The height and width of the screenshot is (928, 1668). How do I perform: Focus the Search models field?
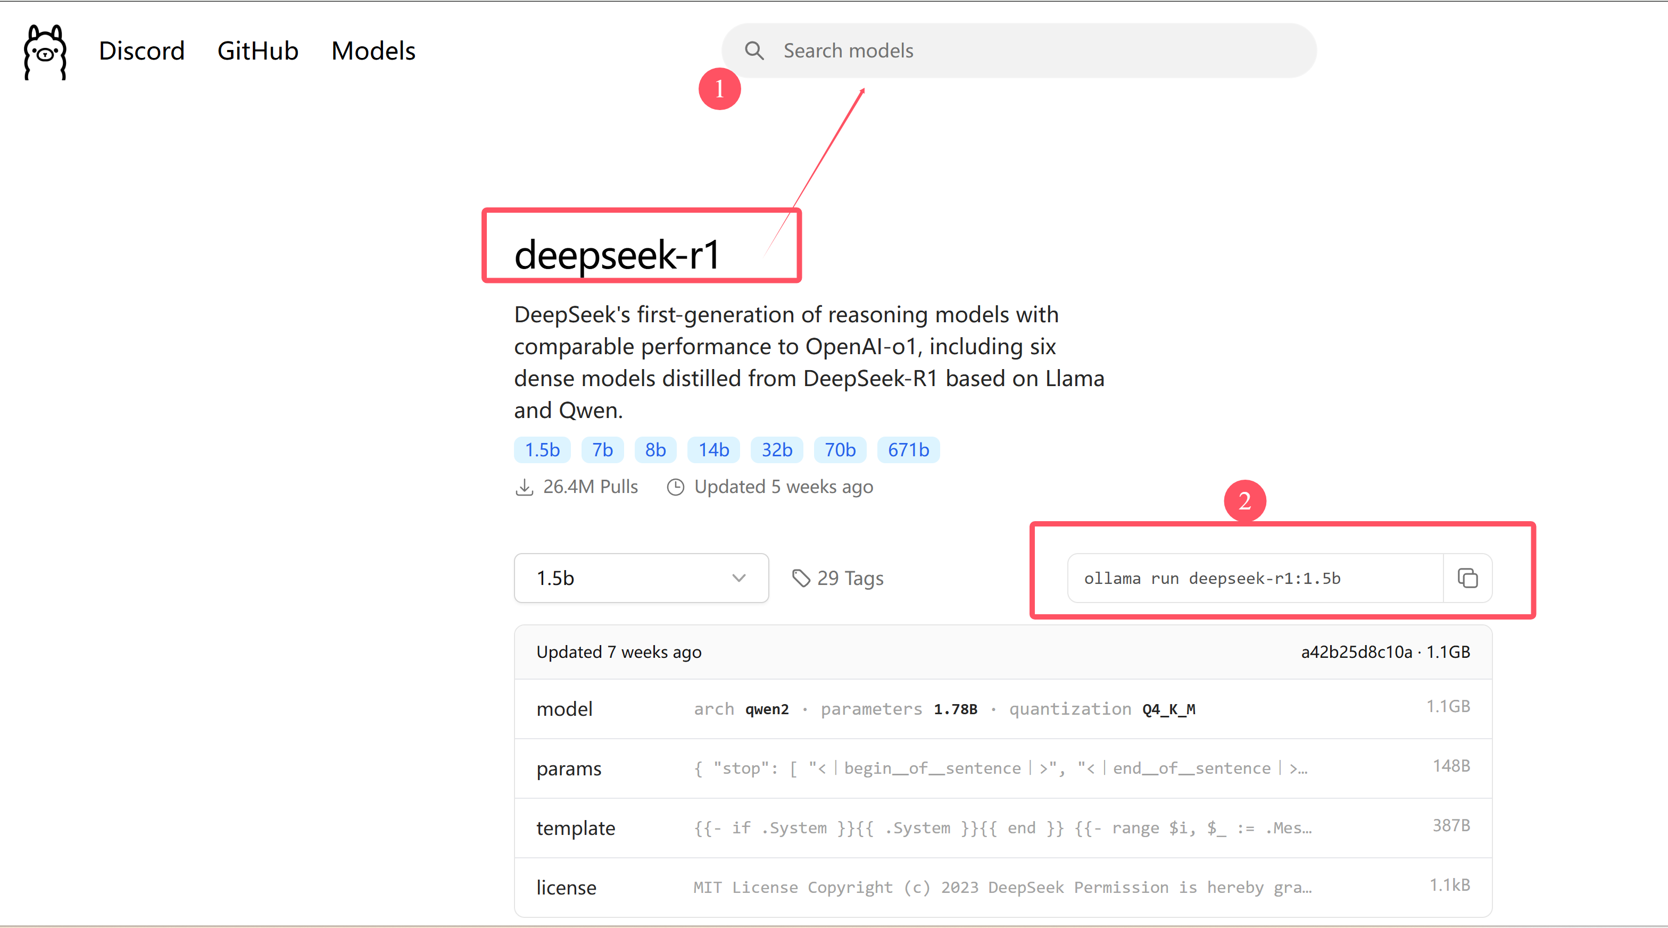click(x=1018, y=51)
